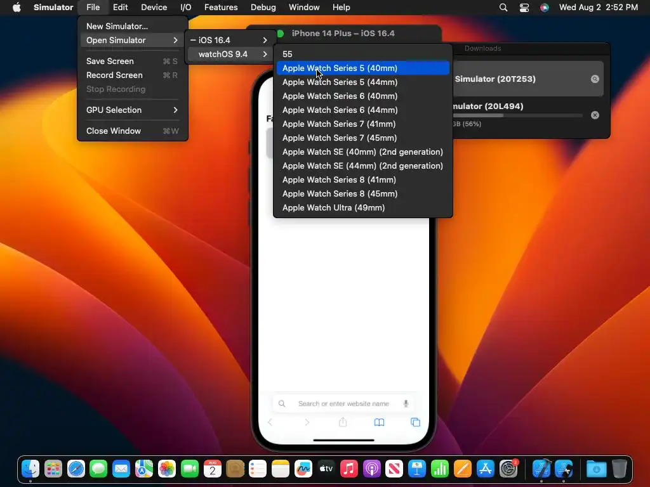650x487 pixels.
Task: Open Notes app in the Dock
Action: (281, 469)
